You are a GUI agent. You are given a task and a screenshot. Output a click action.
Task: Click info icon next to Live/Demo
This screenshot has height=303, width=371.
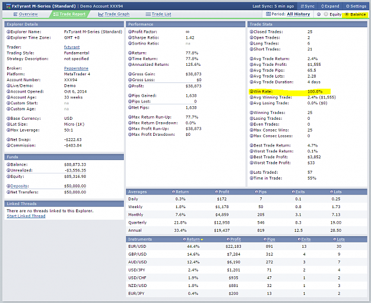pyautogui.click(x=8, y=86)
